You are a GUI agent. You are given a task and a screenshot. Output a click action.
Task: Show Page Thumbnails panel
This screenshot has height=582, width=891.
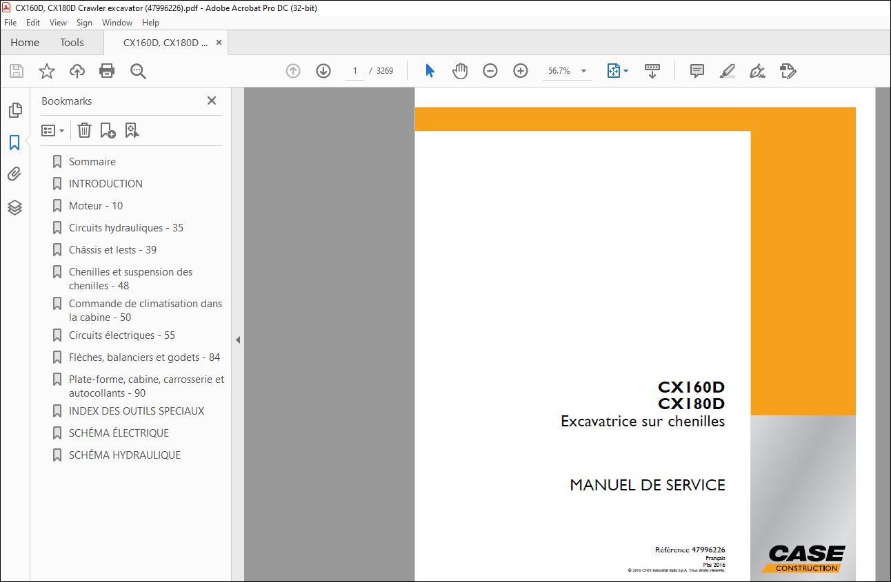pos(14,110)
